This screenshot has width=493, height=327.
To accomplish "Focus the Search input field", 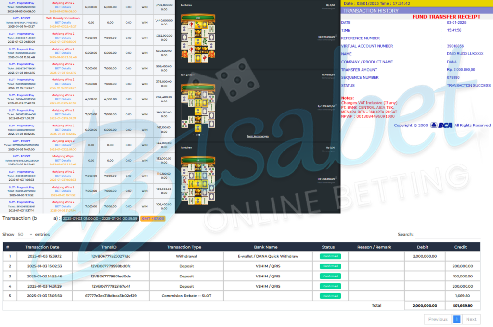I will coord(448,234).
